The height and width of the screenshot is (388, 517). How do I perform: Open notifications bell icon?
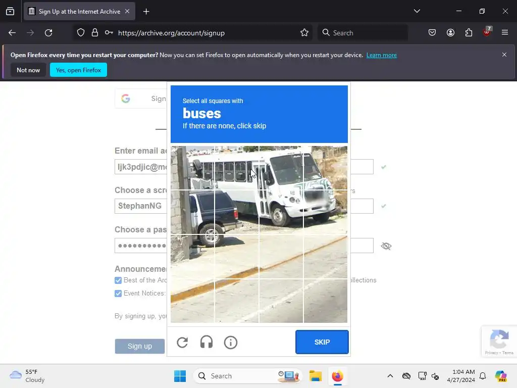pos(483,376)
